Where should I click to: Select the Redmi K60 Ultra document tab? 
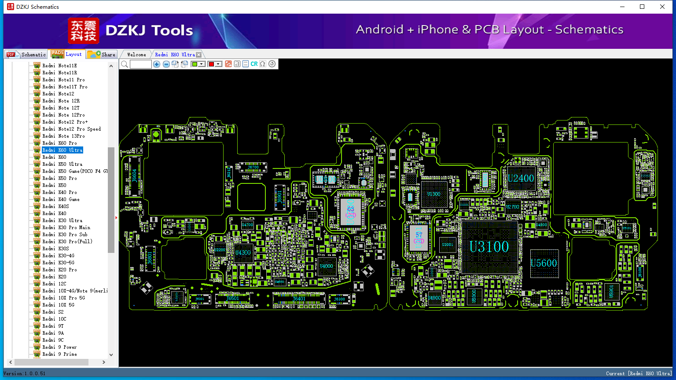[175, 55]
